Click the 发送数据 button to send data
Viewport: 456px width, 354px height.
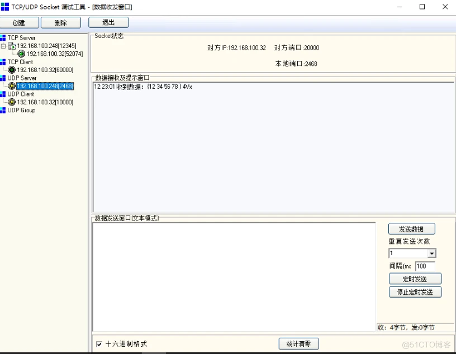pyautogui.click(x=412, y=228)
